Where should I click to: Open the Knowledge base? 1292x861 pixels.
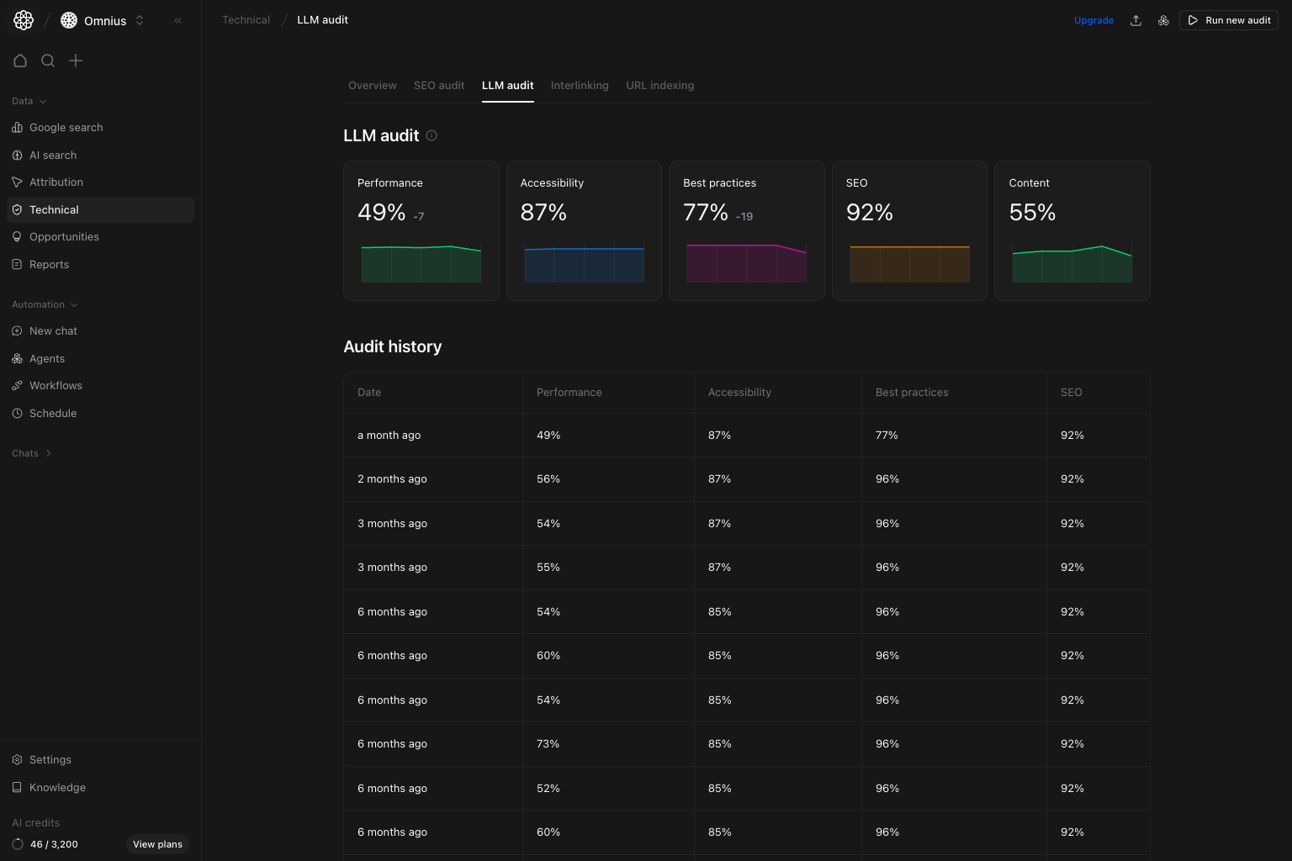click(x=56, y=787)
